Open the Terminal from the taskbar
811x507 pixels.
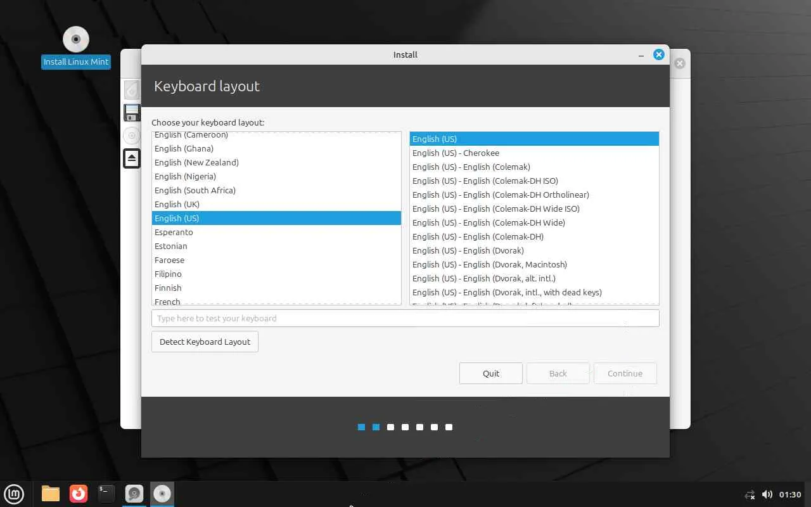coord(106,494)
